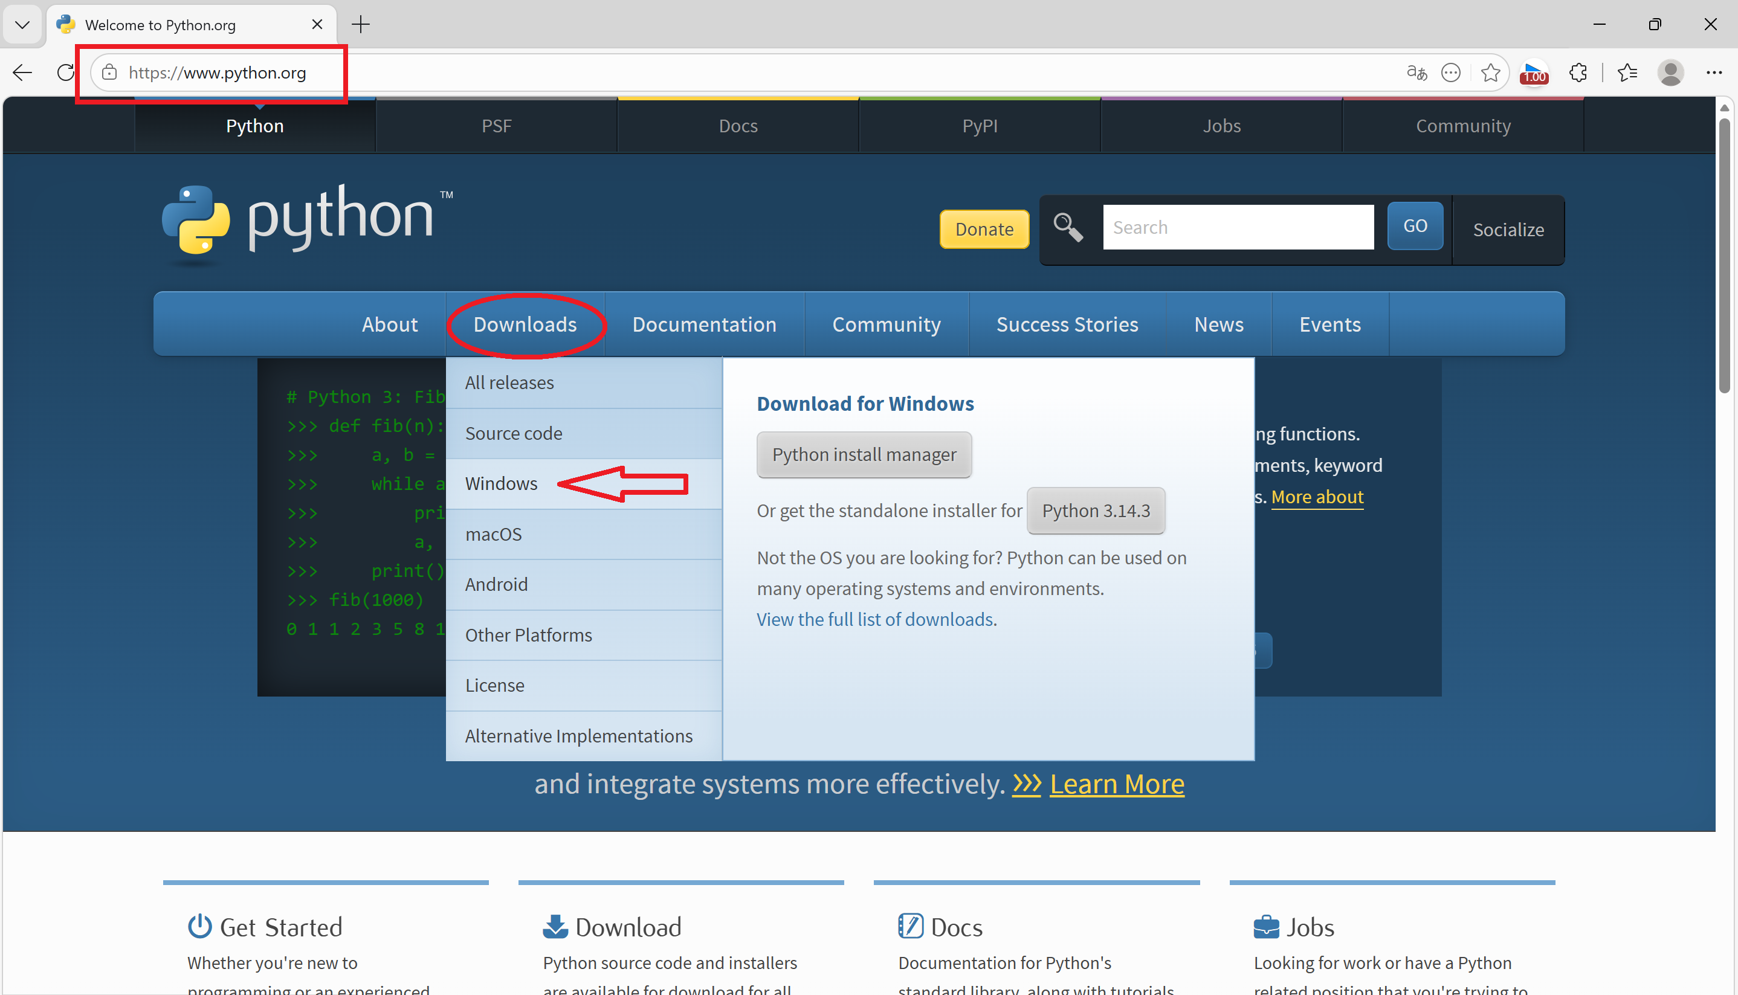
Task: Open the PSF site tab
Action: pyautogui.click(x=496, y=126)
